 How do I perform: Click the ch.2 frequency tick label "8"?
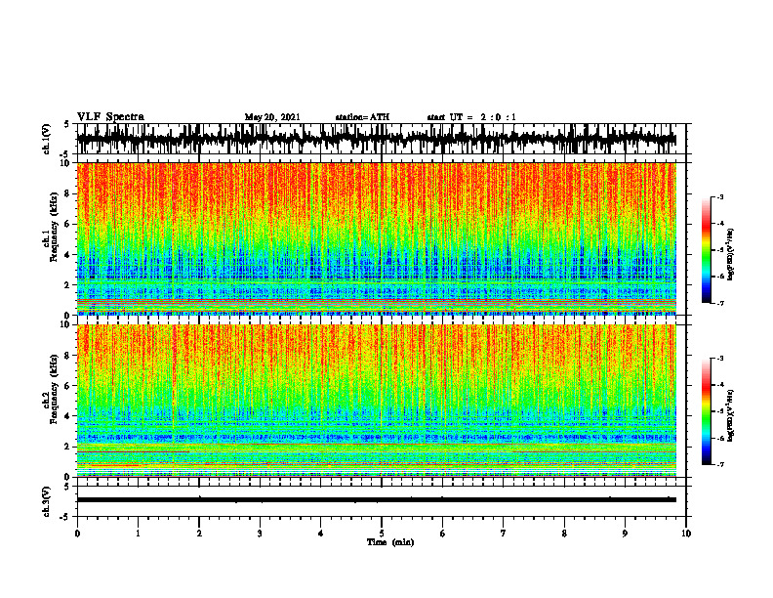68,356
